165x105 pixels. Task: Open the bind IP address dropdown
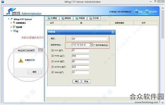point(91,45)
